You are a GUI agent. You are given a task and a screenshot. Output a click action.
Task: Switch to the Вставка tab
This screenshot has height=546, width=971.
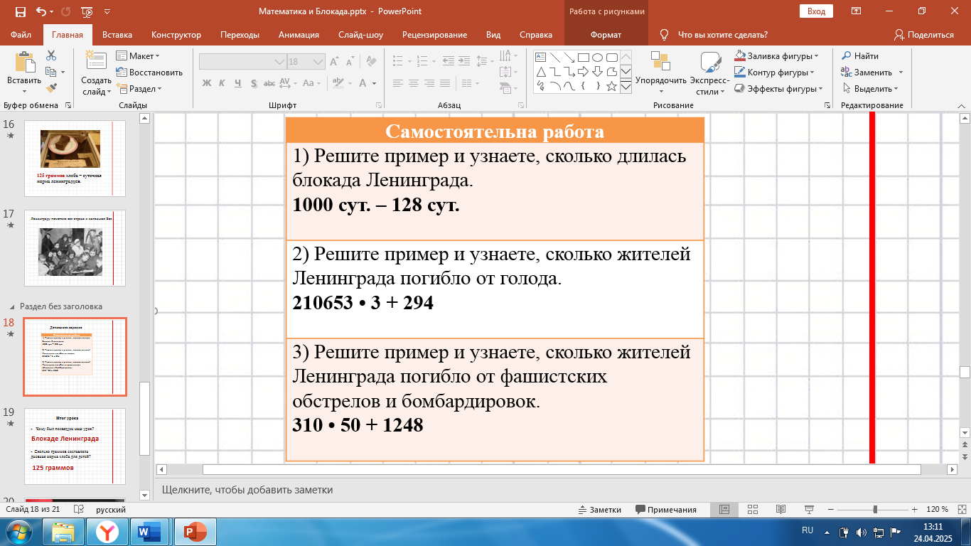click(117, 35)
